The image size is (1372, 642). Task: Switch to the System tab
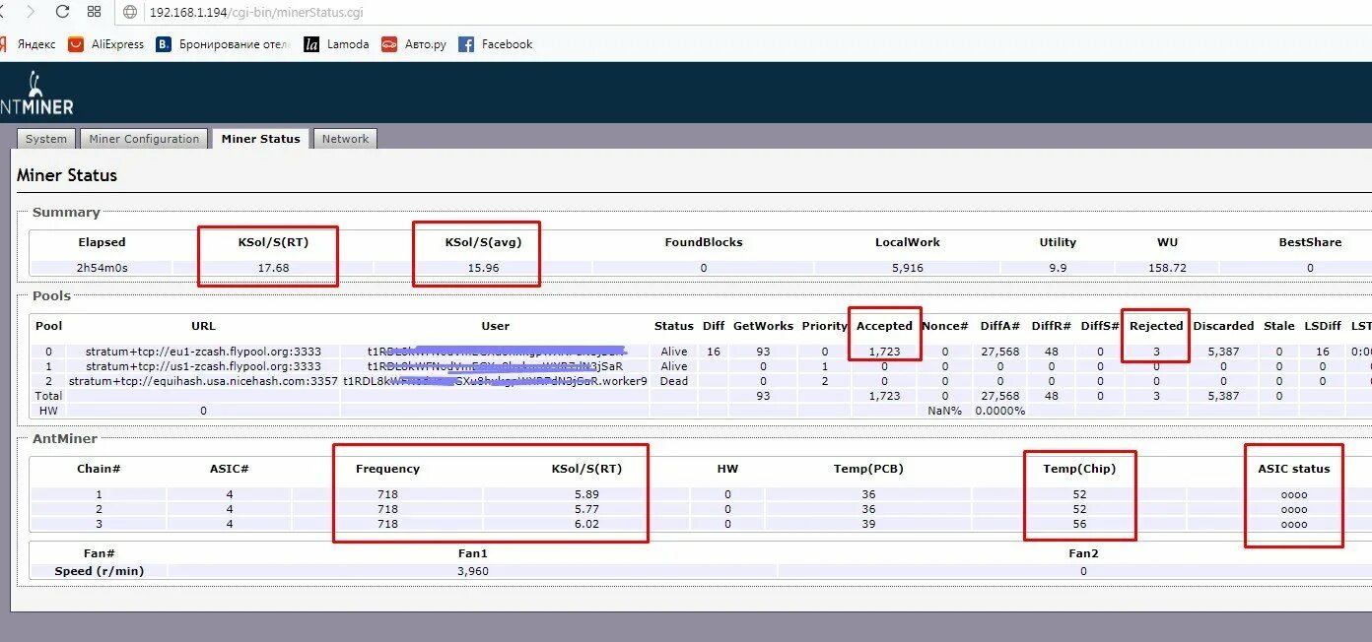(x=46, y=139)
